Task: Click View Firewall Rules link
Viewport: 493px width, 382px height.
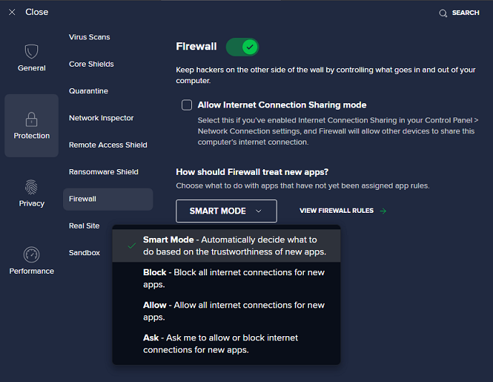Action: click(x=336, y=211)
